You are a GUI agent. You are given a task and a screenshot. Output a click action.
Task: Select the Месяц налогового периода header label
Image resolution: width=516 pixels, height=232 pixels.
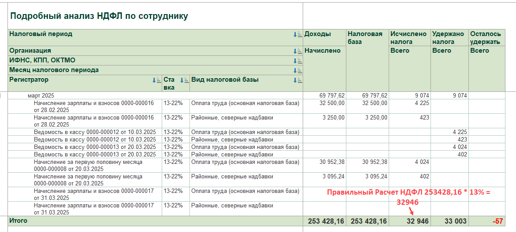[54, 70]
